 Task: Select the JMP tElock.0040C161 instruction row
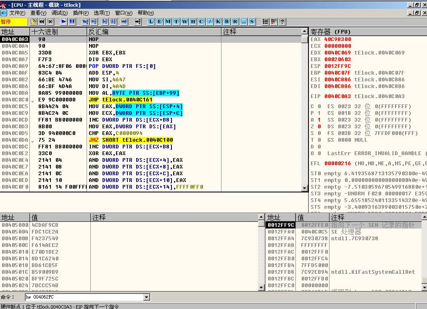127,100
